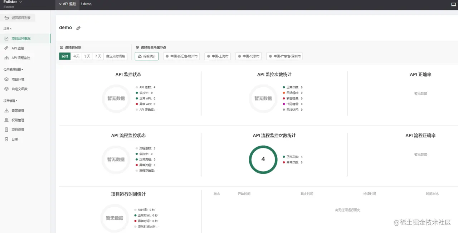This screenshot has width=458, height=233.
Task: Collapse the 项目 sidebar section
Action: point(8,29)
